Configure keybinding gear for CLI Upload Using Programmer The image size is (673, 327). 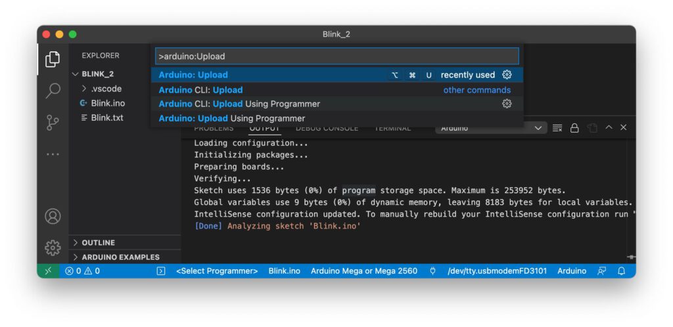(507, 104)
